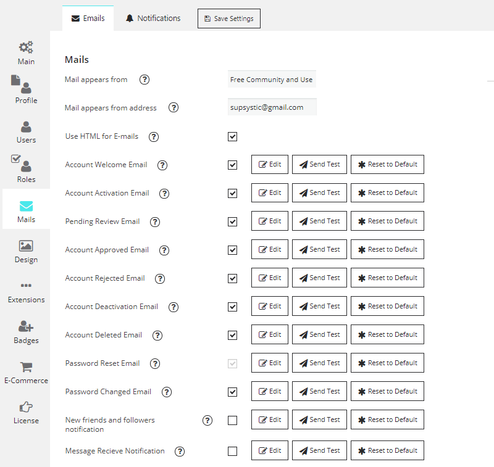Disable the Account Welcome Email checkbox
The image size is (494, 467).
click(x=233, y=165)
